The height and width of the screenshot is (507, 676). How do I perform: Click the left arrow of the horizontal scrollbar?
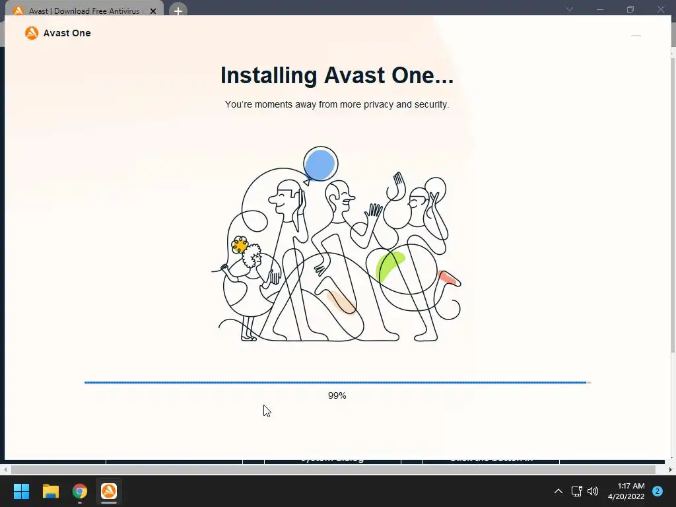(5, 469)
